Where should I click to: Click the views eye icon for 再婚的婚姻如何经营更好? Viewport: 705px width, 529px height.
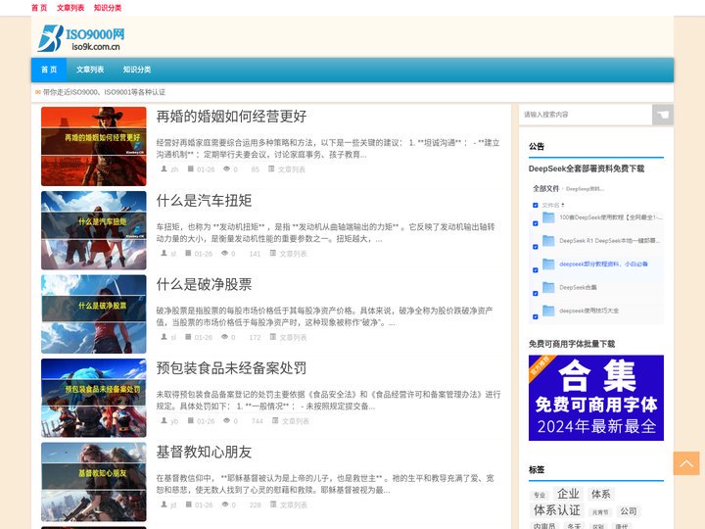pos(226,168)
